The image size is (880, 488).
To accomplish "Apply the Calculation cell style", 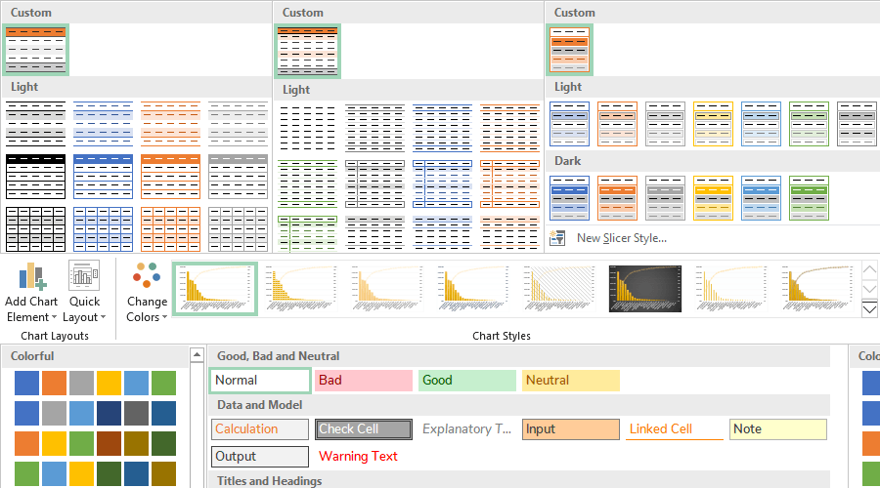I will (x=260, y=429).
